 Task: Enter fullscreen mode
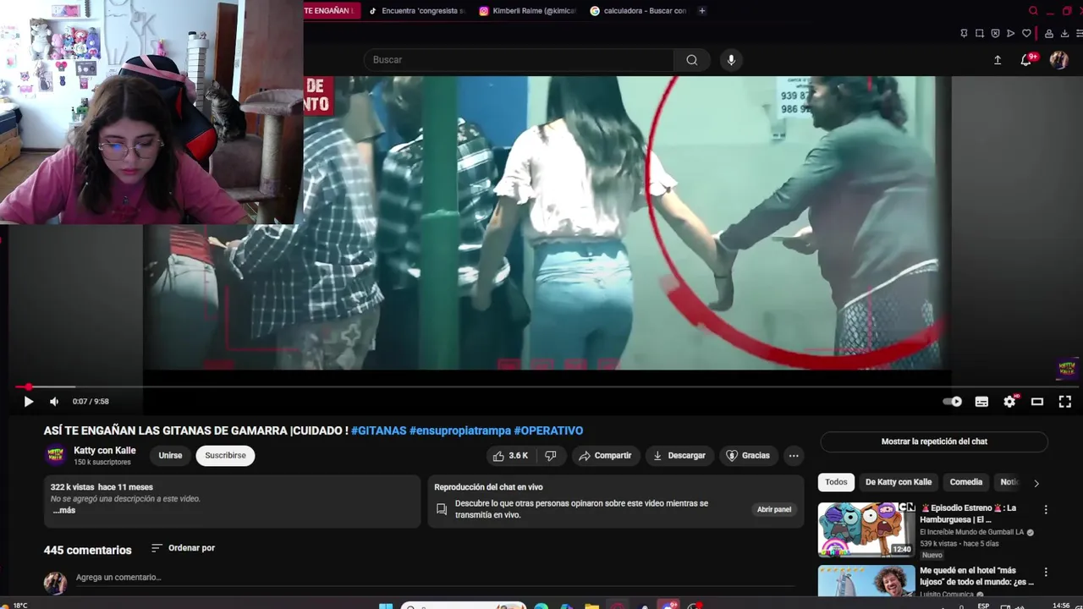[1065, 402]
